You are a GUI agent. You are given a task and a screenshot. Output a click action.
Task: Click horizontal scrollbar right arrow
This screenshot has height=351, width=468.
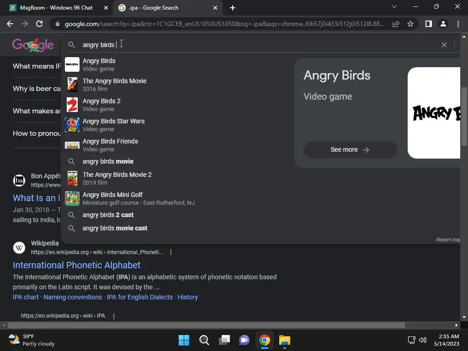tap(457, 325)
